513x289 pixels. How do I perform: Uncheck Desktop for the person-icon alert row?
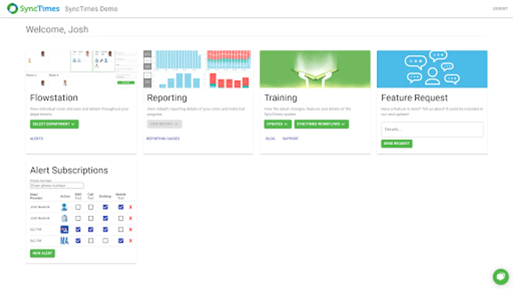(105, 207)
